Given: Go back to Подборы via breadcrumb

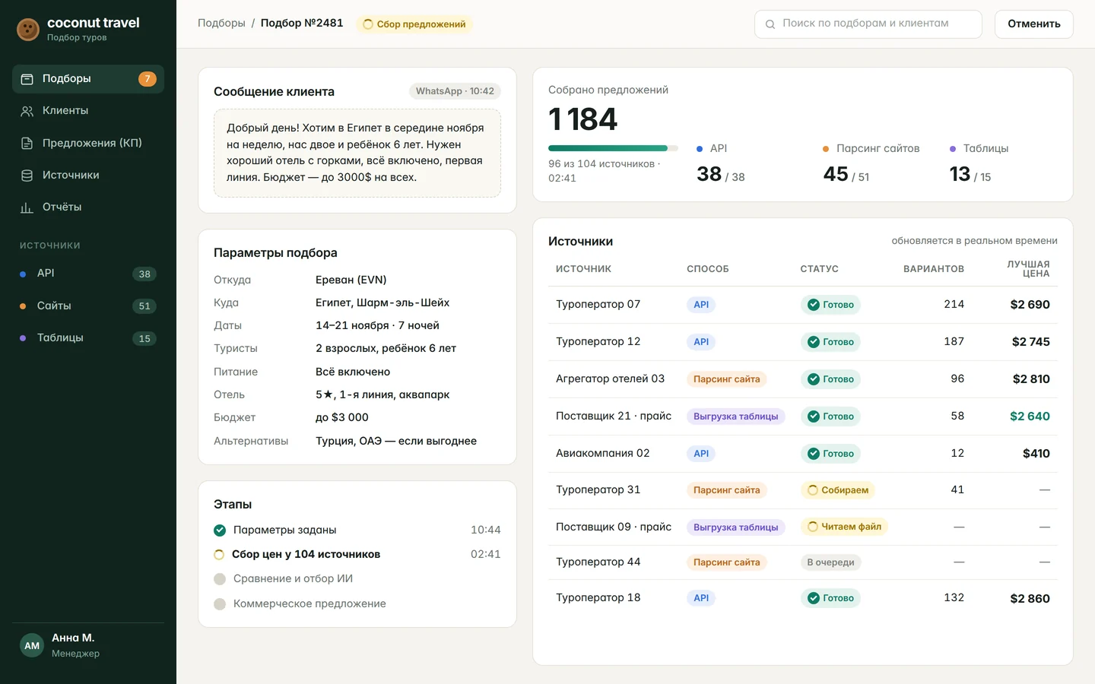Looking at the screenshot, I should pyautogui.click(x=221, y=24).
